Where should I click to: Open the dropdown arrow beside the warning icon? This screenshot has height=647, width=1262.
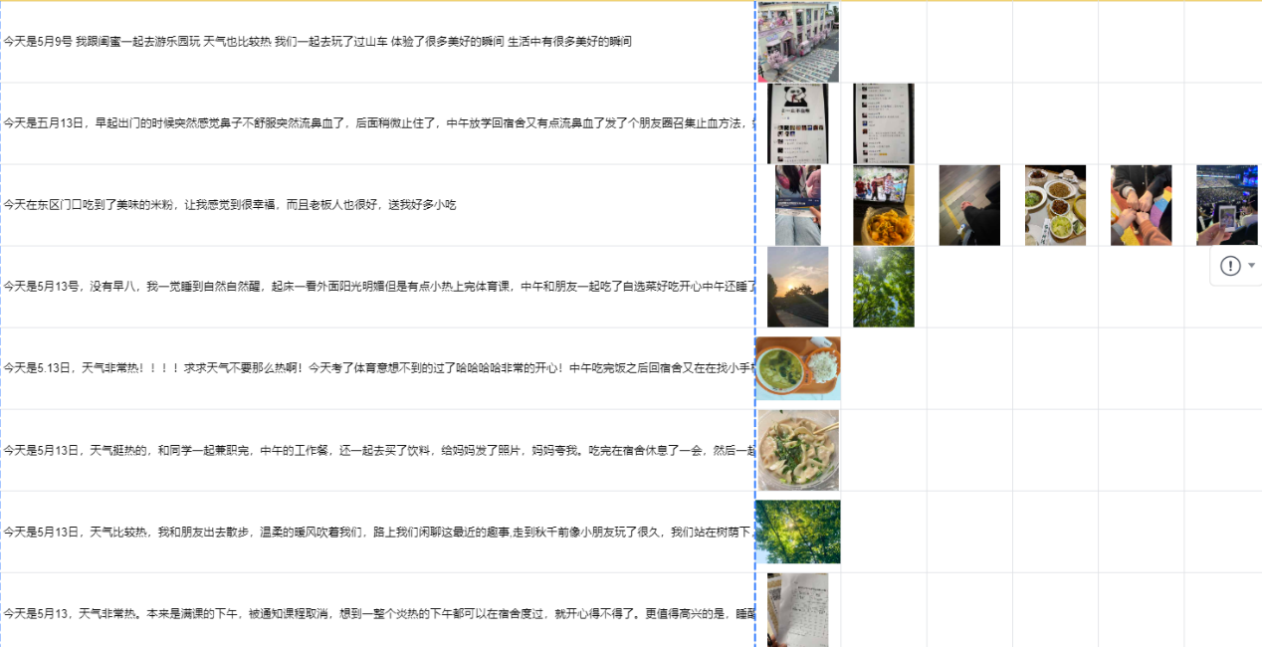(x=1251, y=266)
